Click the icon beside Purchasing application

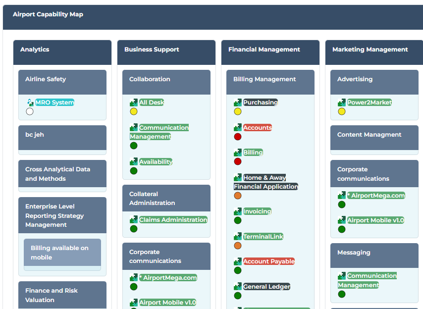[x=238, y=103]
